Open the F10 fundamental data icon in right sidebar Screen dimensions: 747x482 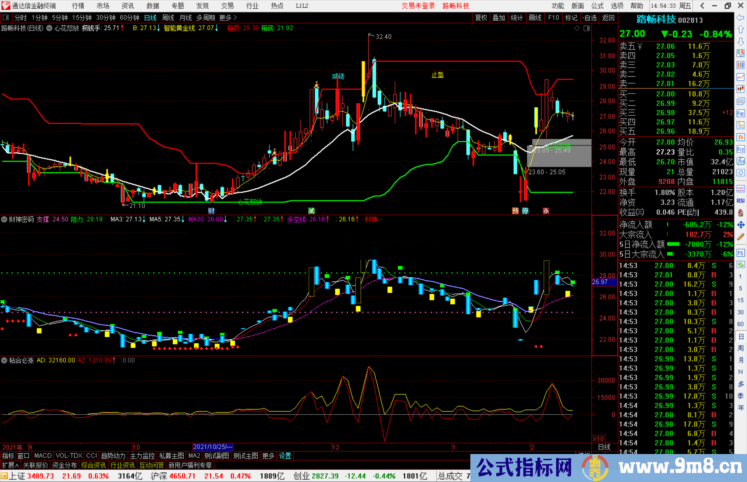(741, 114)
